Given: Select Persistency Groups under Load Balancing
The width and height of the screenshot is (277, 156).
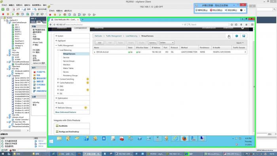Looking at the screenshot, I should (x=70, y=76).
